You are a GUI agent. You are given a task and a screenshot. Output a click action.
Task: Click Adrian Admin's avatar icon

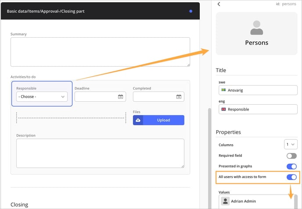point(225,201)
